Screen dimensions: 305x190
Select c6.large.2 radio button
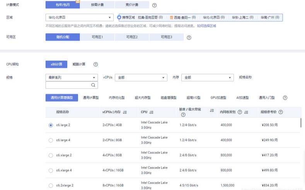(51, 125)
